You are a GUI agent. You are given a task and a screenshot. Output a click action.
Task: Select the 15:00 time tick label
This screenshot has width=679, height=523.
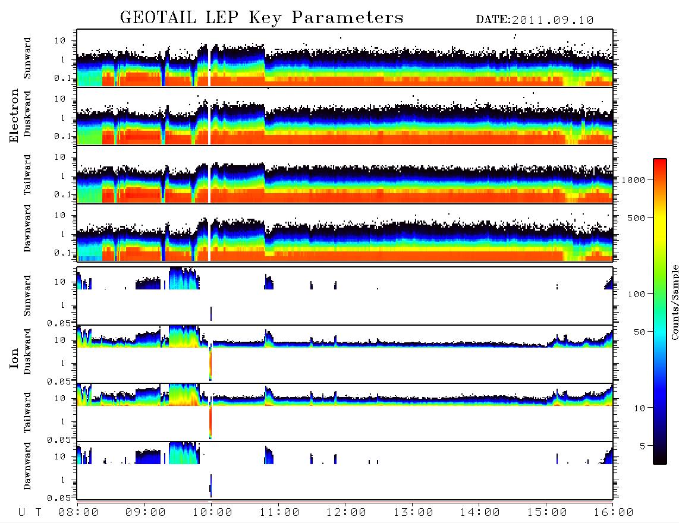[x=547, y=513]
